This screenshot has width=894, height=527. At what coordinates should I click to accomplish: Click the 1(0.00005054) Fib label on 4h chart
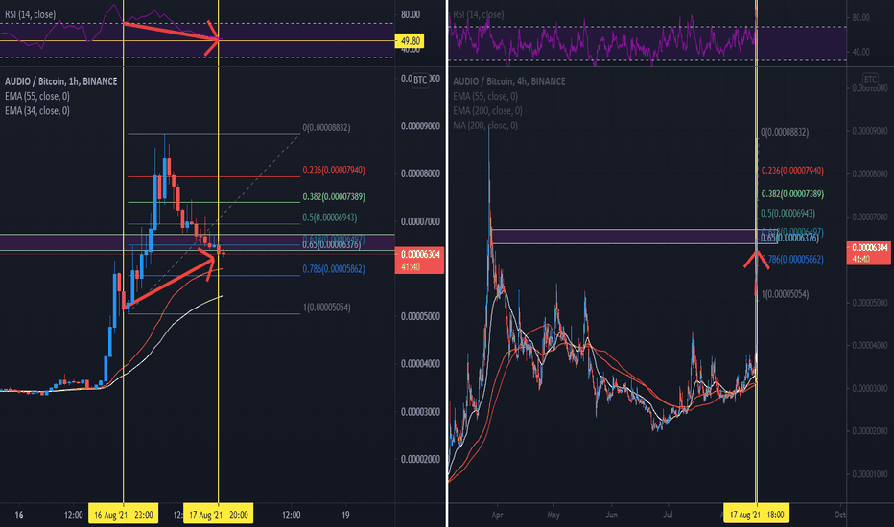[785, 294]
